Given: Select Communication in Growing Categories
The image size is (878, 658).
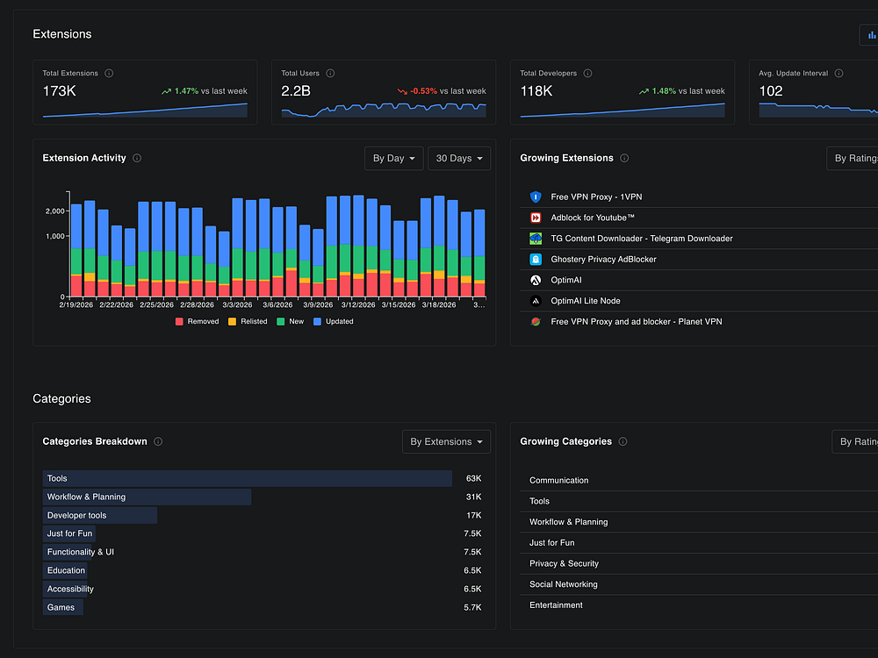Looking at the screenshot, I should (559, 481).
